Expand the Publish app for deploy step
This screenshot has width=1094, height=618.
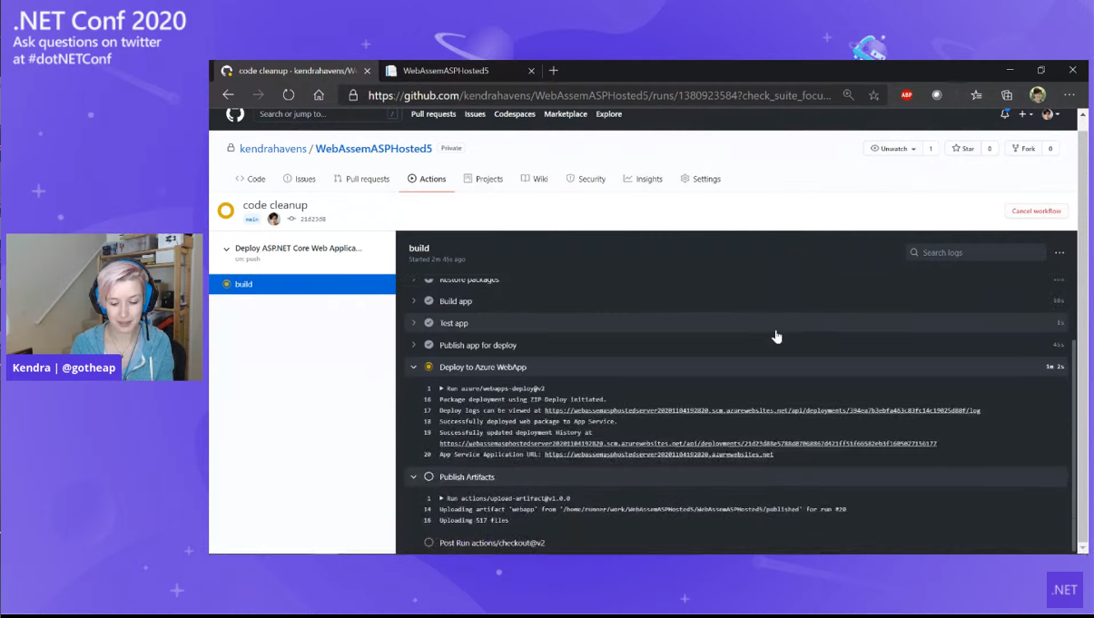414,345
